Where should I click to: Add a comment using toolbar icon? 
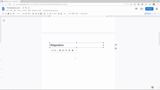26,14
